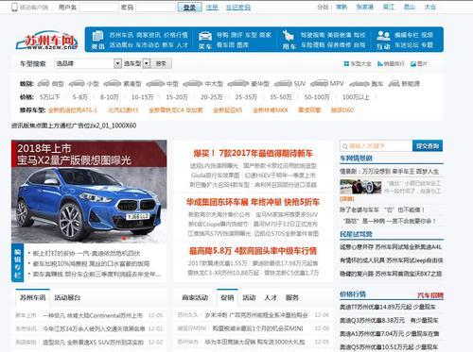Select the 小型 car class icon
This screenshot has width=473, height=352.
(x=77, y=83)
